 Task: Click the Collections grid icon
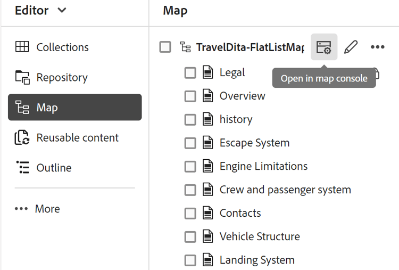22,47
